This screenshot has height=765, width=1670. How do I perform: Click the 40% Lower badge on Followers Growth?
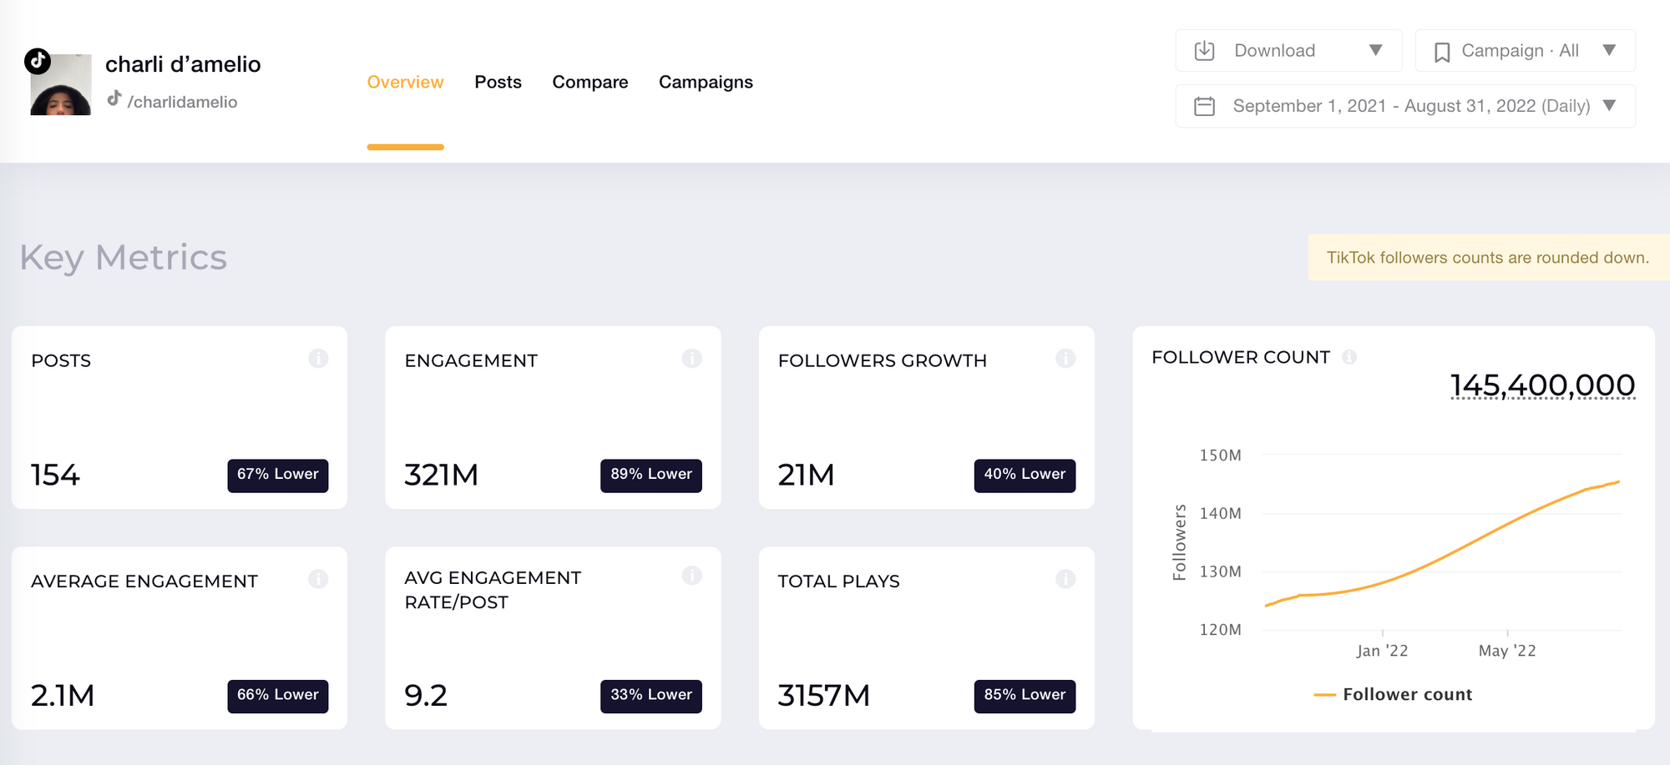(x=1025, y=475)
